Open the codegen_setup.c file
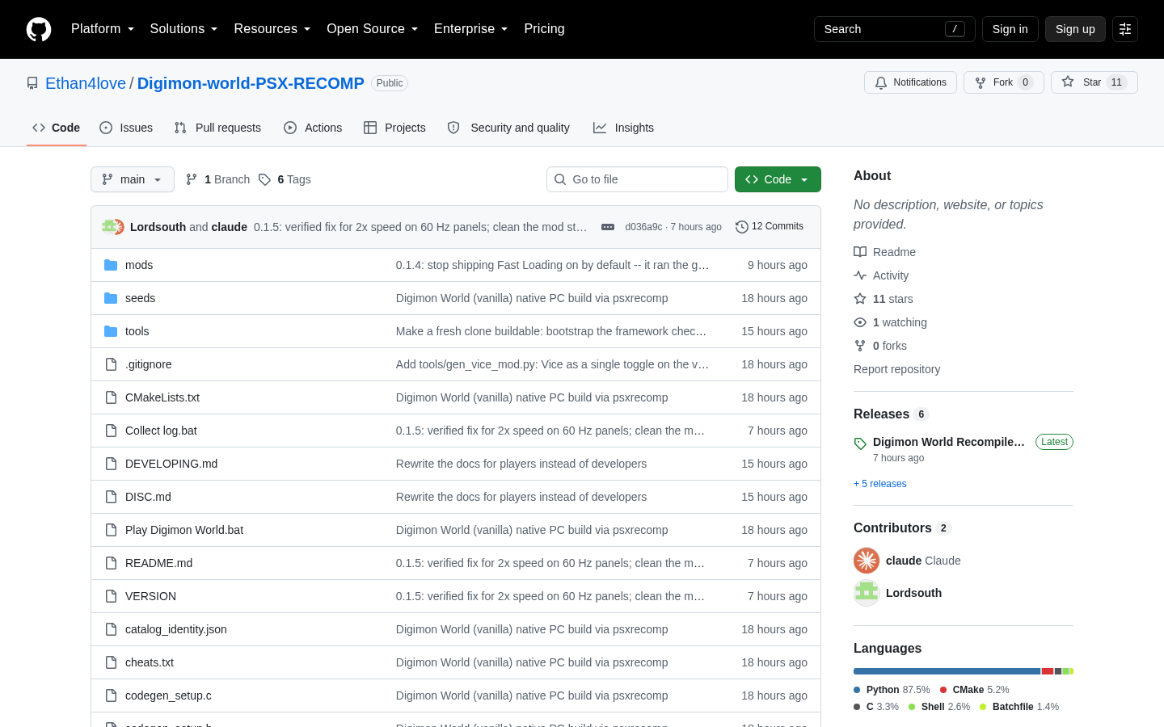Image resolution: width=1164 pixels, height=727 pixels. pos(168,695)
